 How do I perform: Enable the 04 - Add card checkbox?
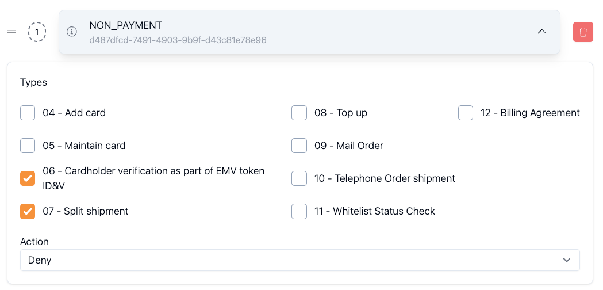click(28, 113)
